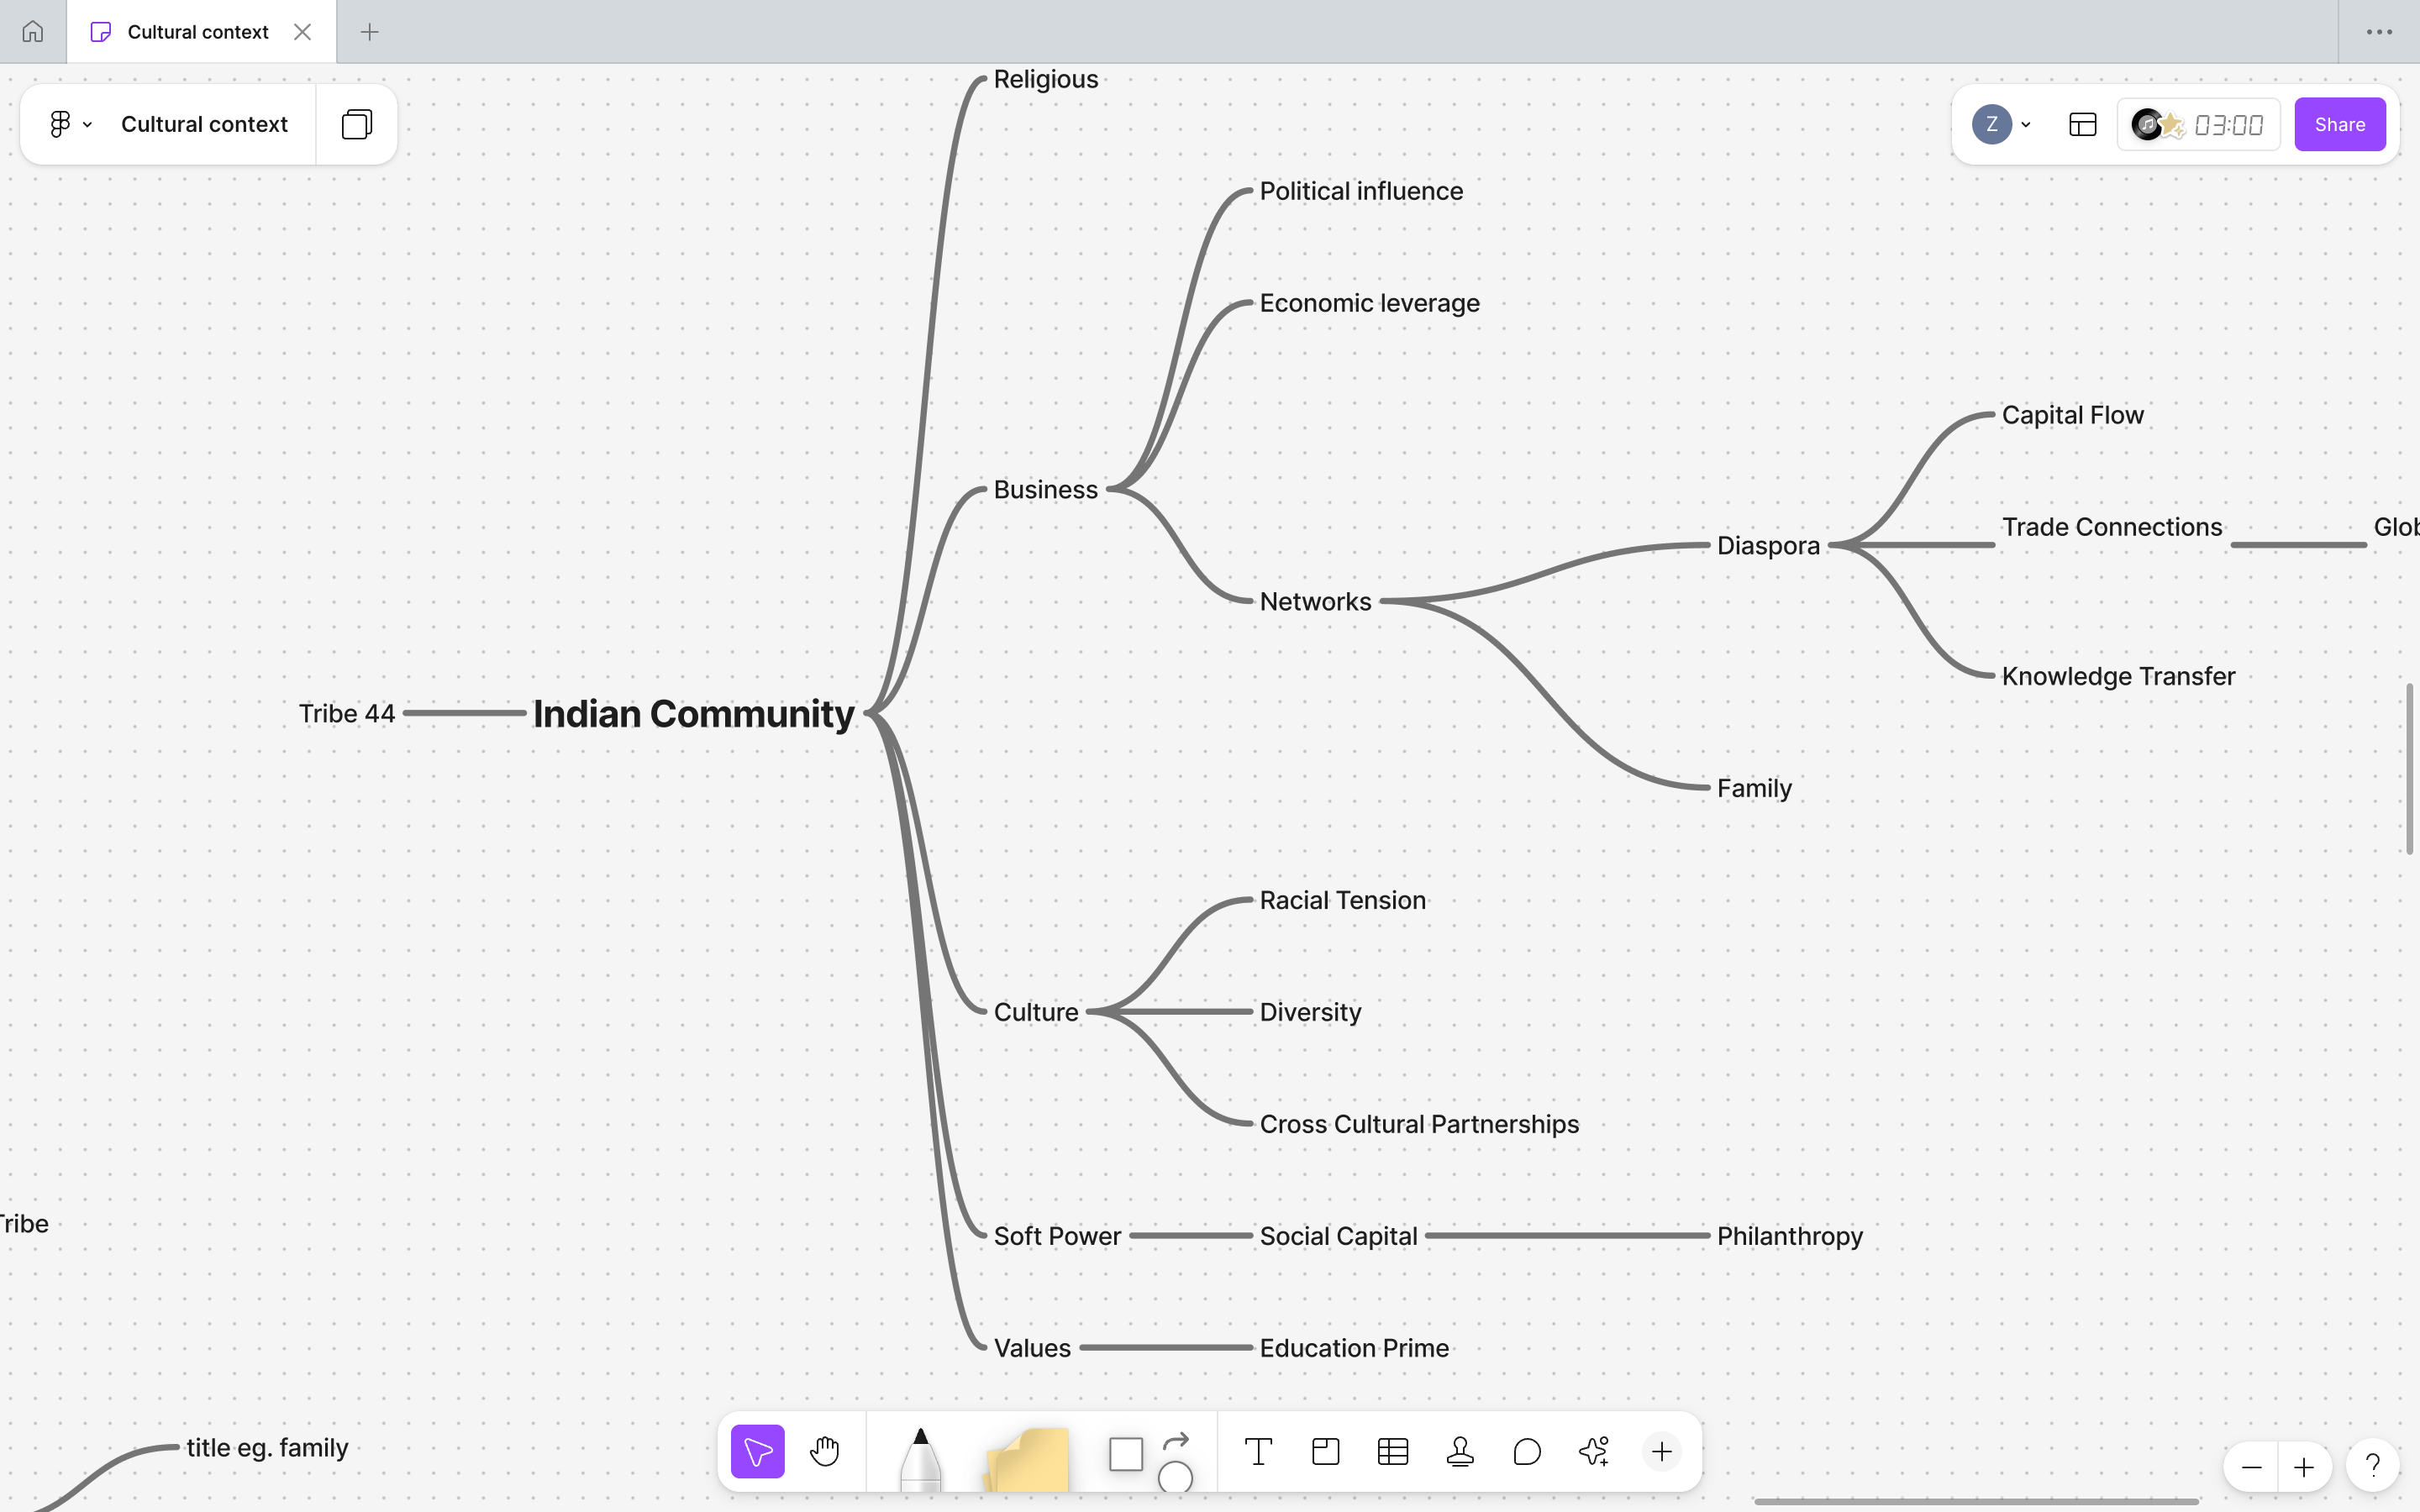Click the purple Share button
The image size is (2420, 1512).
pos(2339,124)
